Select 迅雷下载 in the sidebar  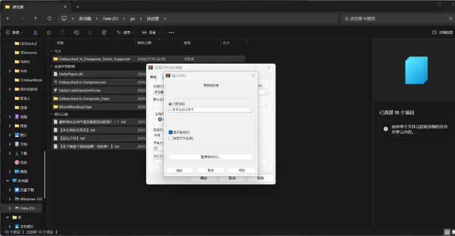24,190
